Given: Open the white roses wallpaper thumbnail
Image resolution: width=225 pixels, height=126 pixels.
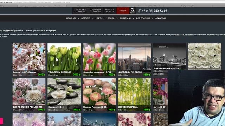Looking at the screenshot, I should click(205, 57).
